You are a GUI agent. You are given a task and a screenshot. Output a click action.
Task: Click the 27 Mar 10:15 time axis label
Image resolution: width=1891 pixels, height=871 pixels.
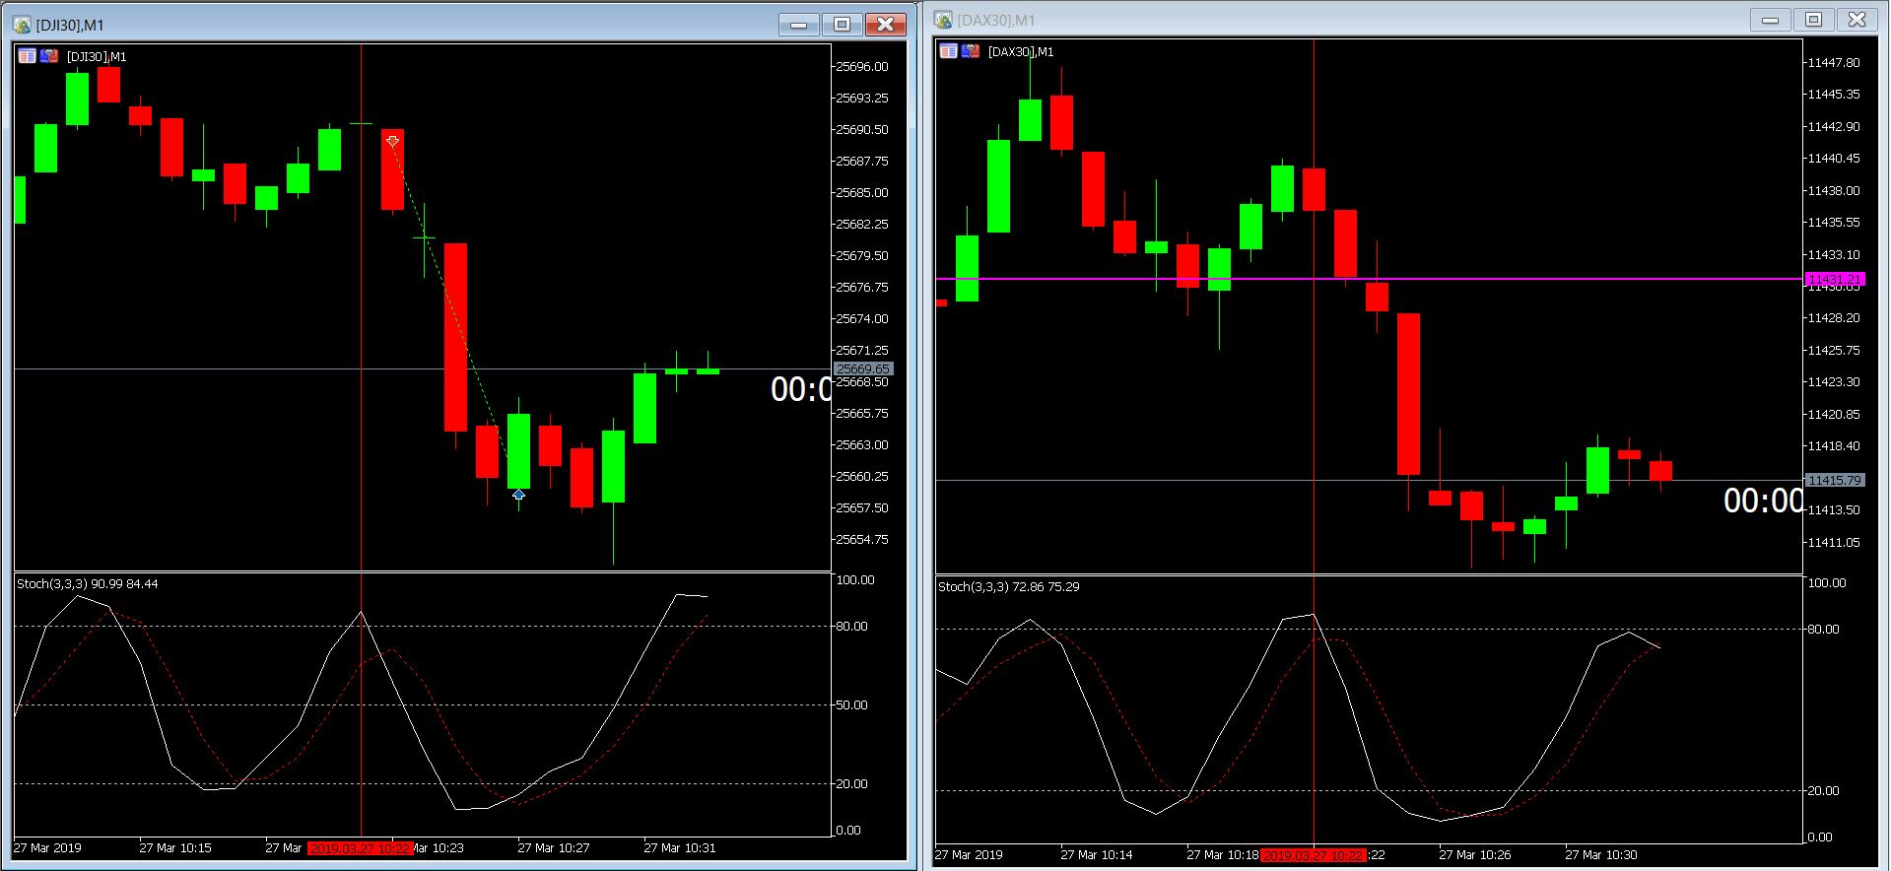pyautogui.click(x=175, y=848)
